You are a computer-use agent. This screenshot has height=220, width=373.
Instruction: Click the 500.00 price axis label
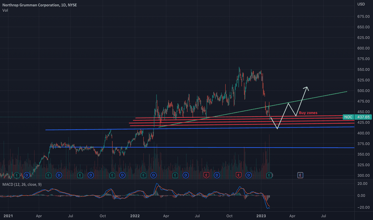(x=363, y=91)
